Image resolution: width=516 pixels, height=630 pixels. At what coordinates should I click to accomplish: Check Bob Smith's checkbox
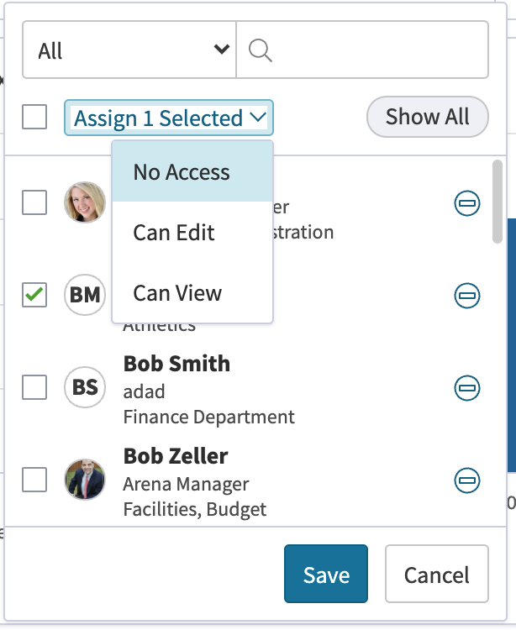(34, 387)
